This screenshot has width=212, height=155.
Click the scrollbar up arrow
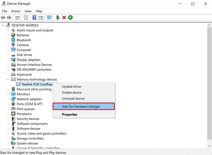pyautogui.click(x=209, y=25)
